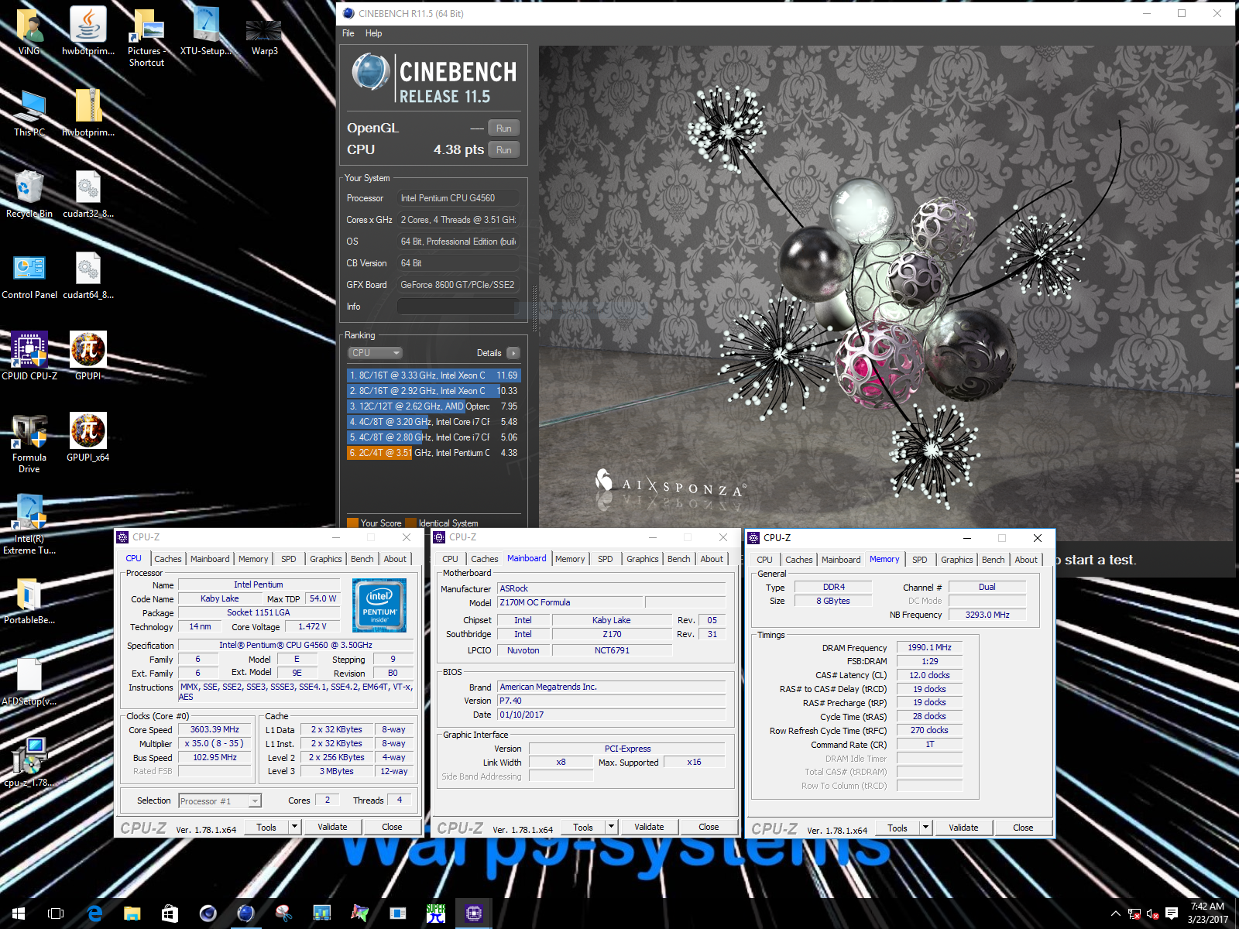The height and width of the screenshot is (929, 1239).
Task: Switch to SPD tab in middle CPU-Z window
Action: tap(605, 559)
